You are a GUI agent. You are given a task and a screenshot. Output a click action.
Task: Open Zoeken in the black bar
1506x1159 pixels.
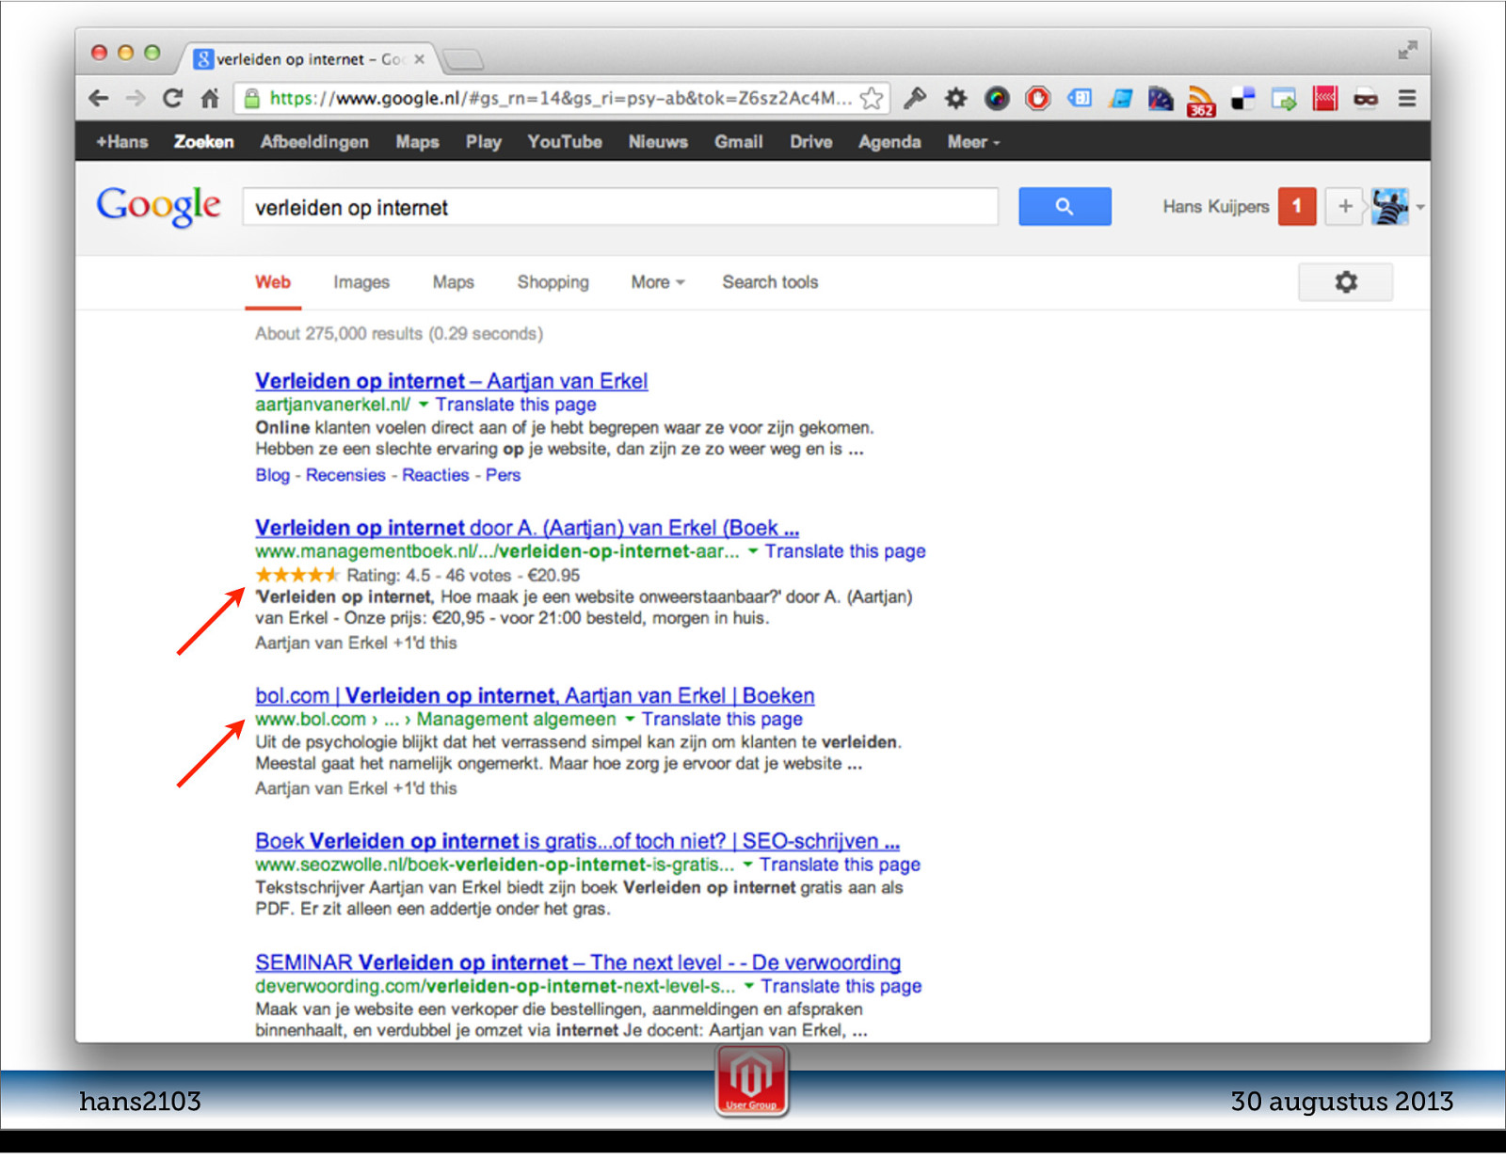(203, 142)
